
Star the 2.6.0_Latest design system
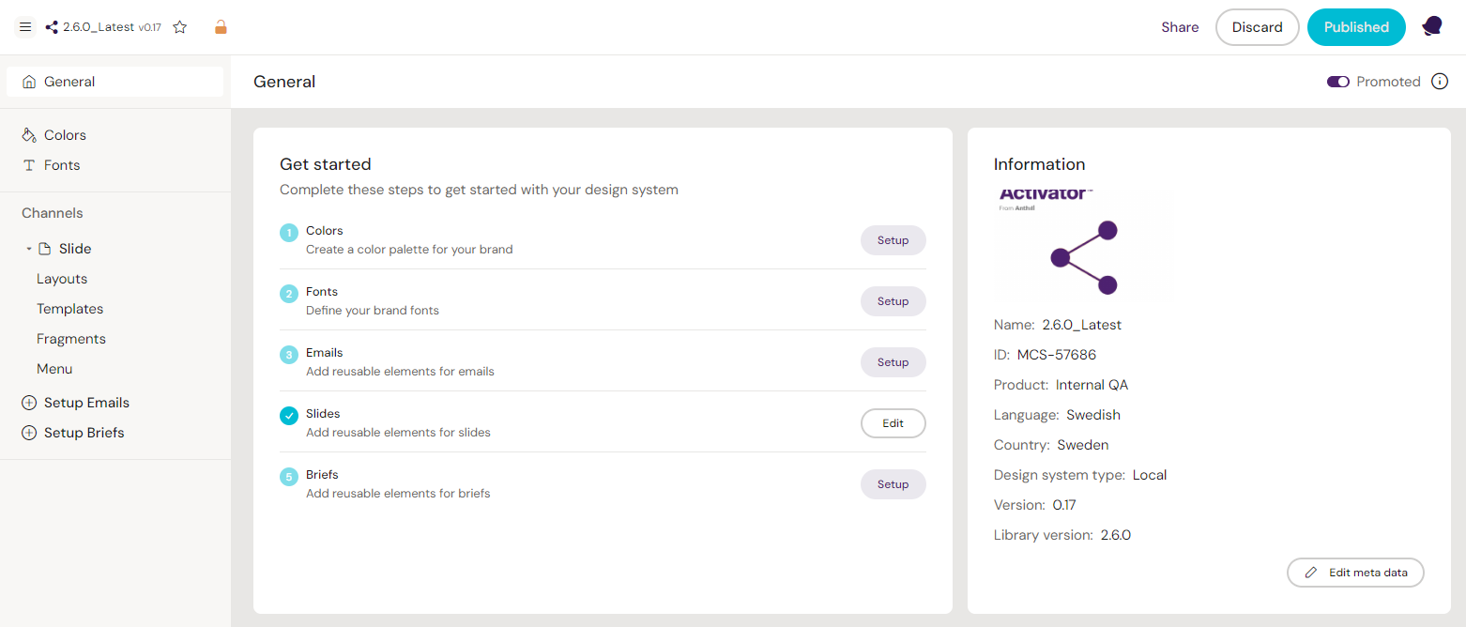(179, 27)
